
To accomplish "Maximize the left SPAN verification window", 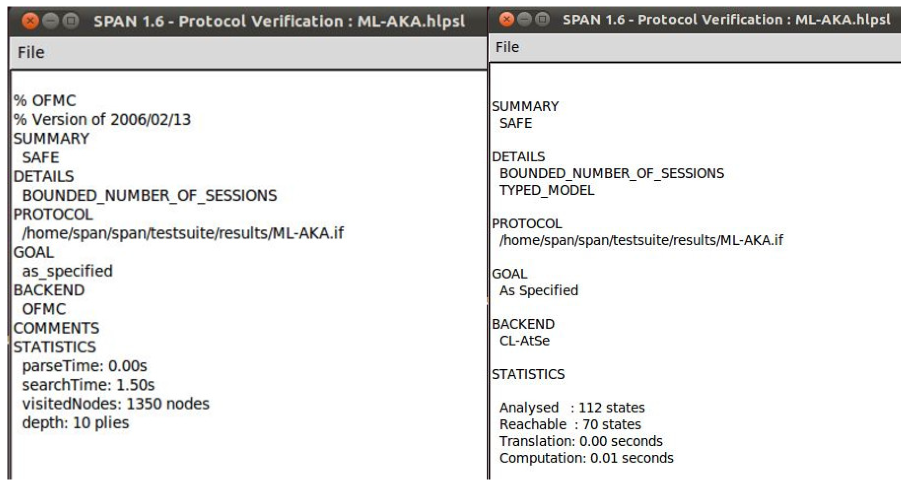I will pyautogui.click(x=71, y=21).
